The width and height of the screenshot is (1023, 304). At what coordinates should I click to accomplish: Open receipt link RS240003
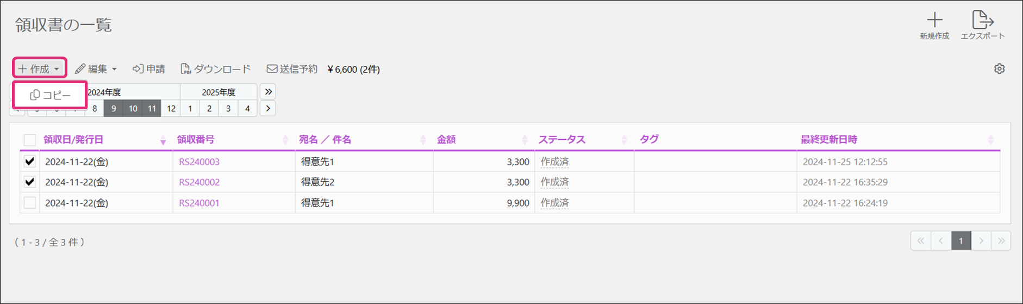(x=199, y=162)
